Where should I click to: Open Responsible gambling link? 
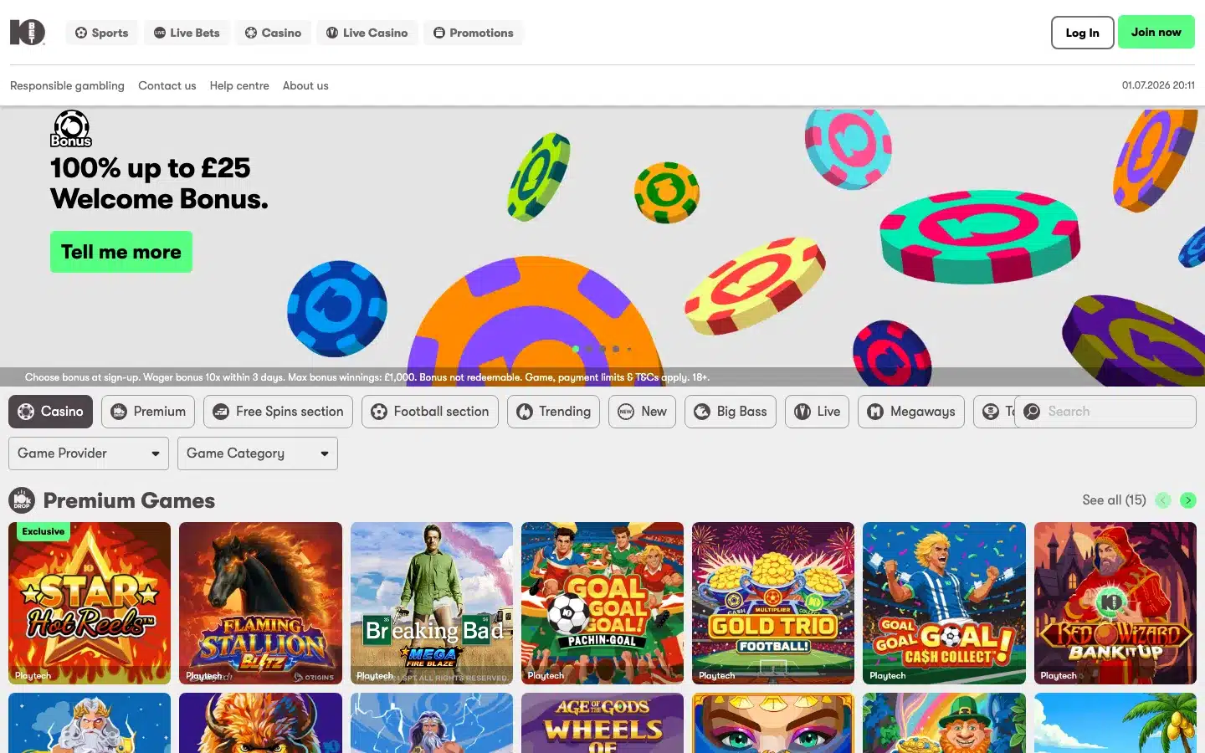click(x=67, y=85)
